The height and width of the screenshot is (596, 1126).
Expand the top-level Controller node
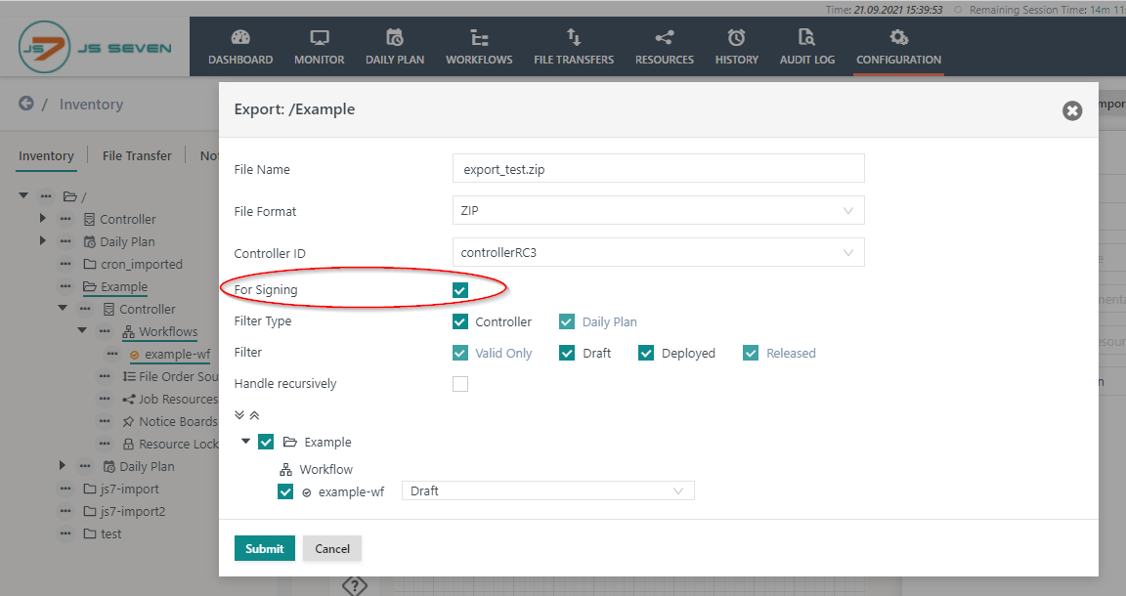click(x=42, y=218)
